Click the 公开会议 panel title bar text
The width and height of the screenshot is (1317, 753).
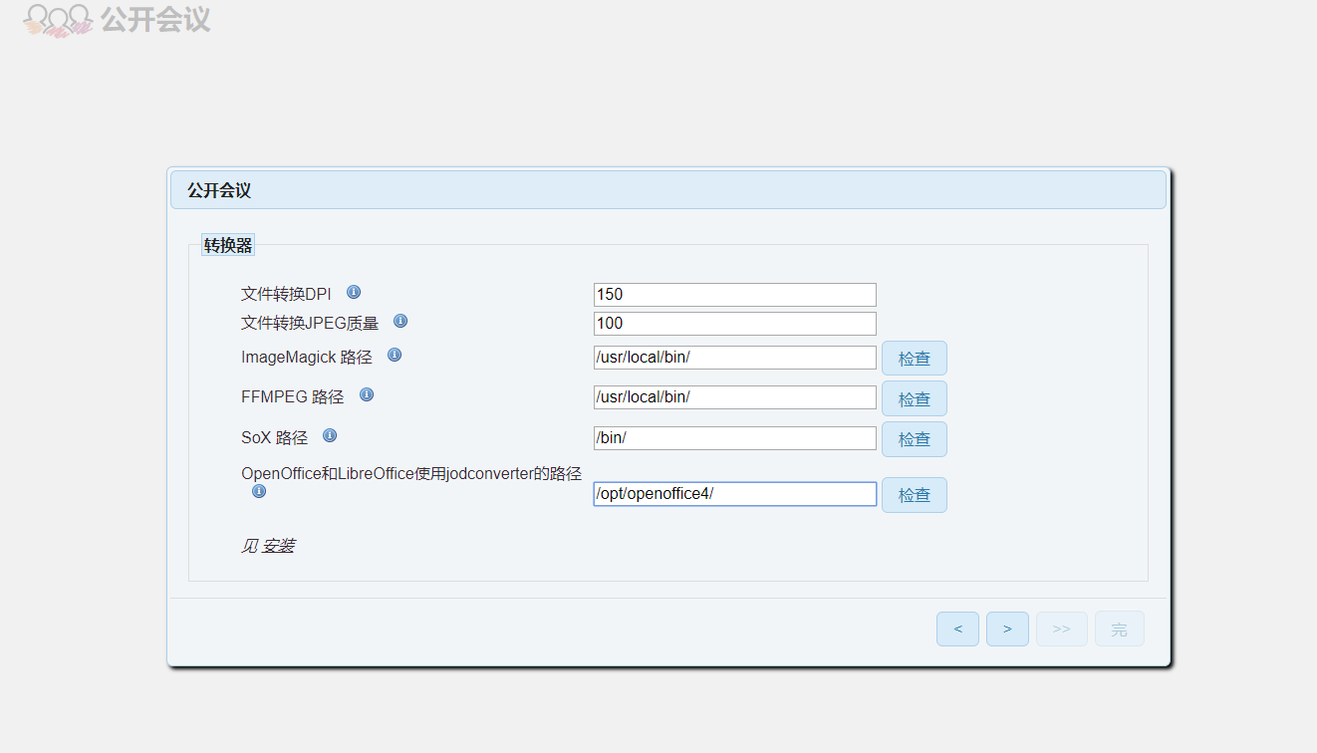tap(219, 190)
